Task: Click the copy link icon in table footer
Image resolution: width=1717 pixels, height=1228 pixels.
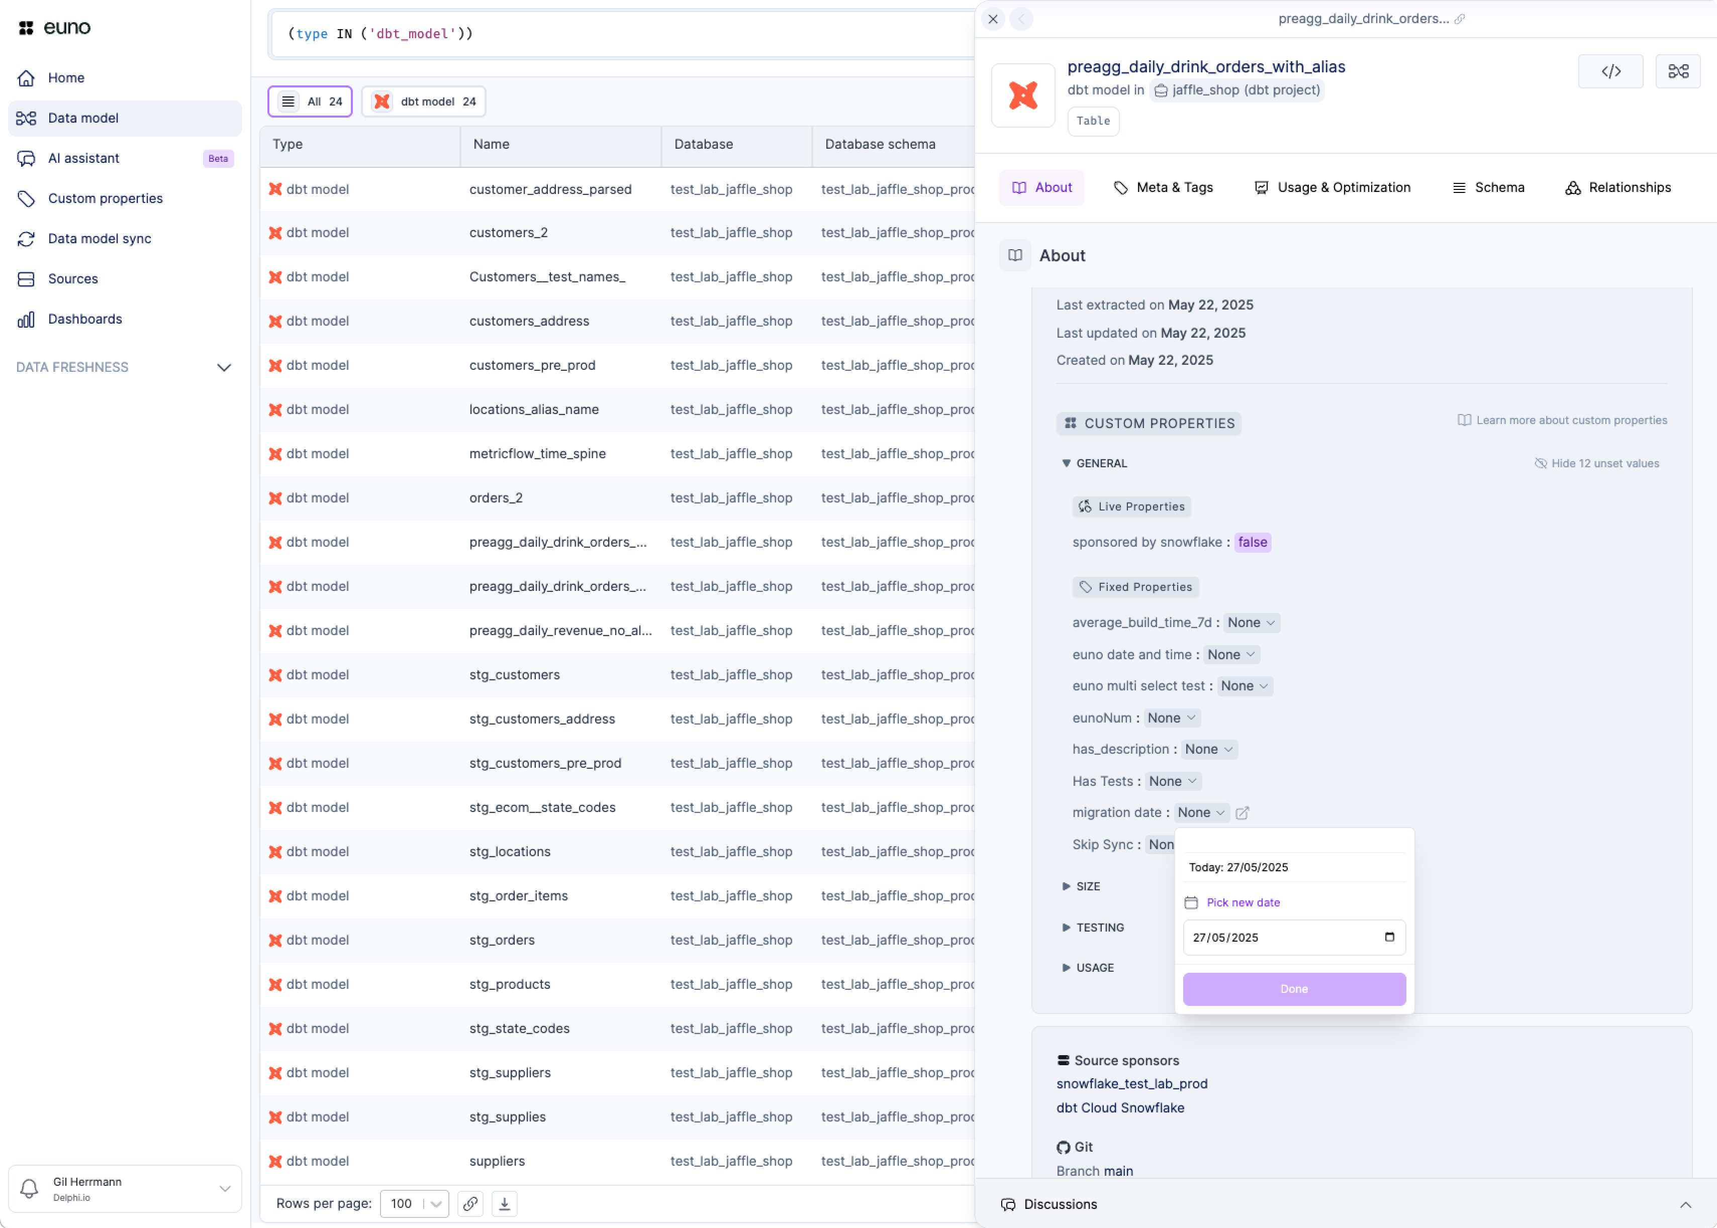Action: coord(470,1203)
